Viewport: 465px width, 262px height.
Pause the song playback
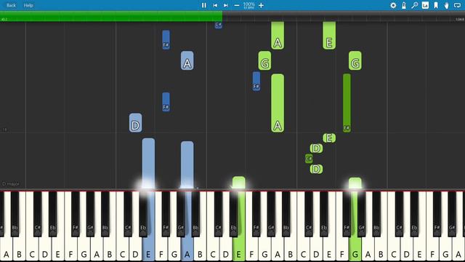tap(203, 5)
